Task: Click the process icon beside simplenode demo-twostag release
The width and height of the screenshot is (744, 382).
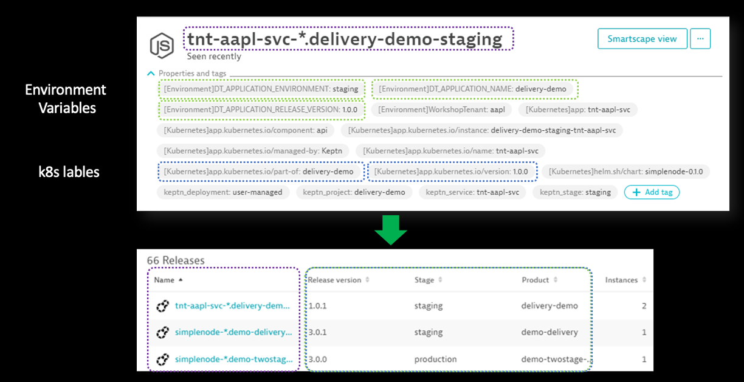Action: pos(162,359)
